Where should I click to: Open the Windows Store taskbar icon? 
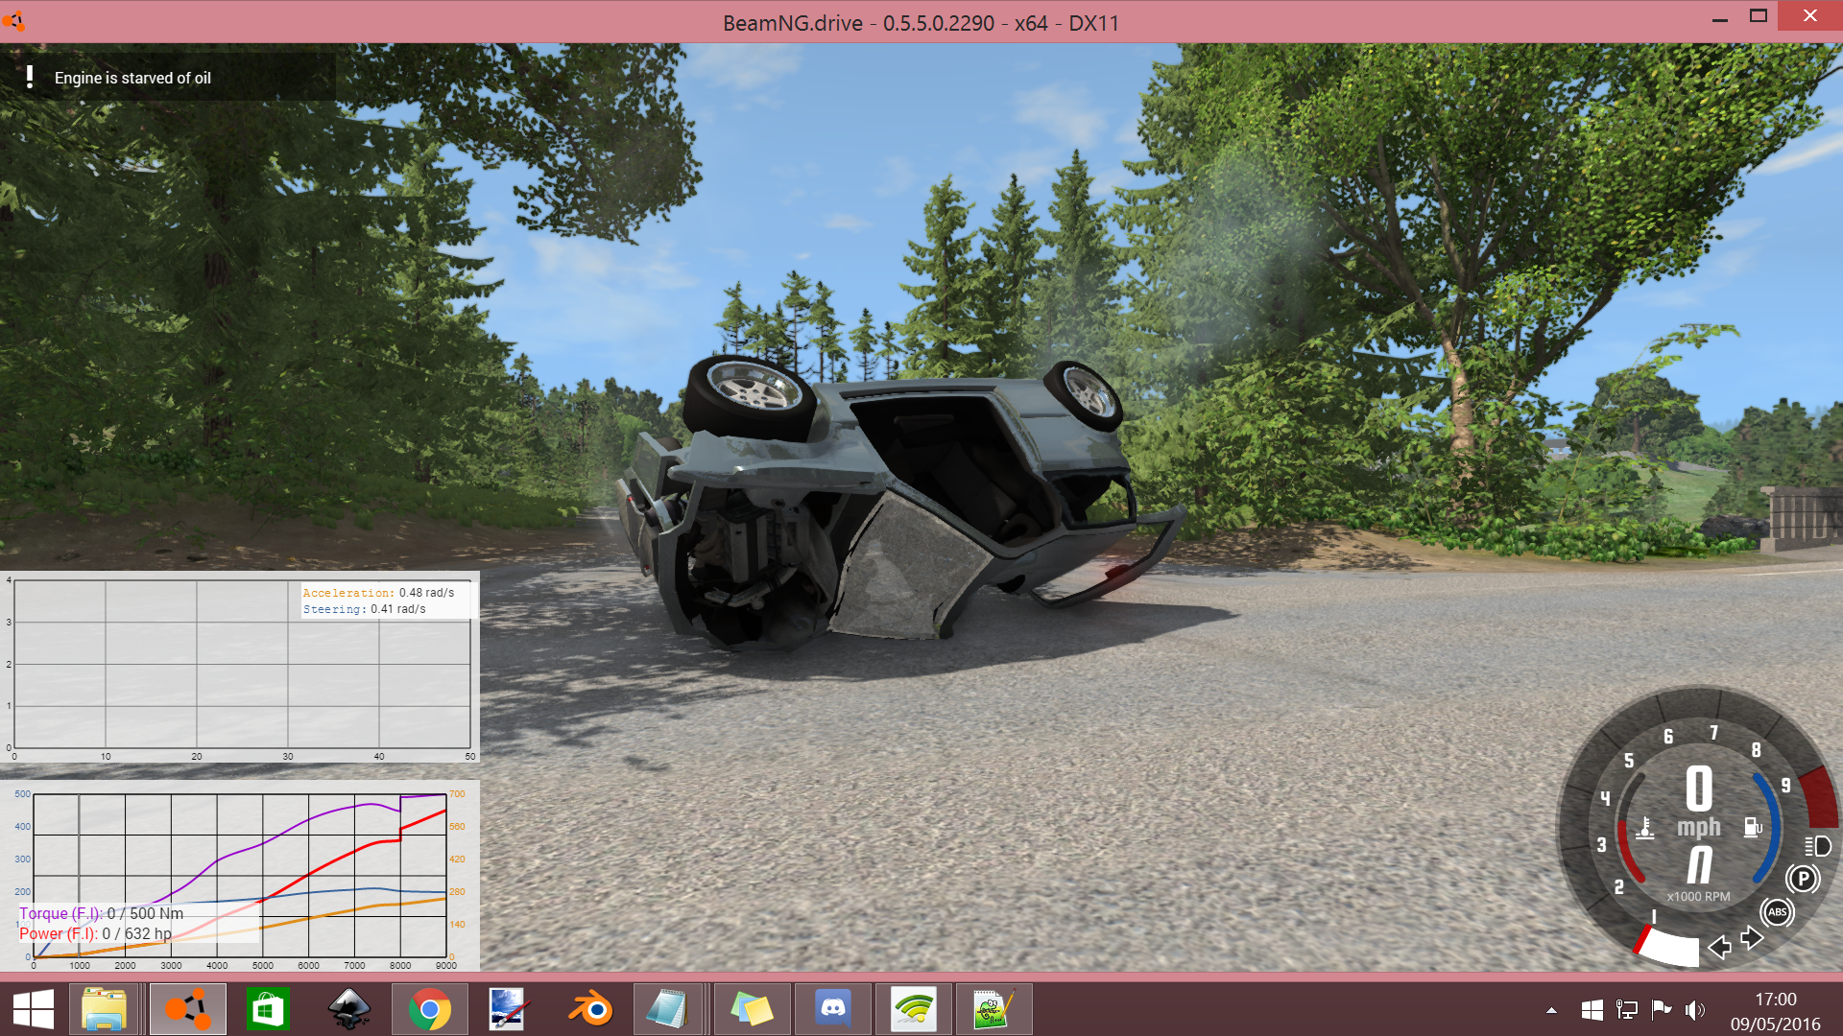[x=268, y=1009]
